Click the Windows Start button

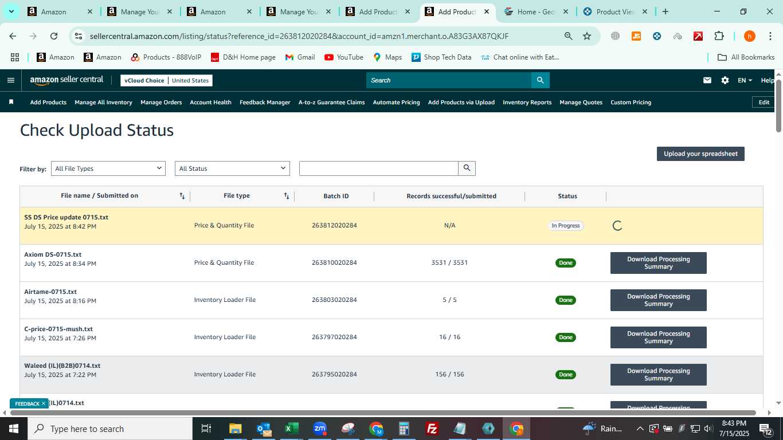14,429
